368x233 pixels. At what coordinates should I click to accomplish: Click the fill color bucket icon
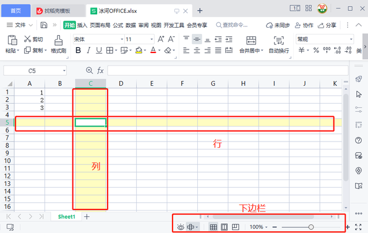click(x=139, y=50)
